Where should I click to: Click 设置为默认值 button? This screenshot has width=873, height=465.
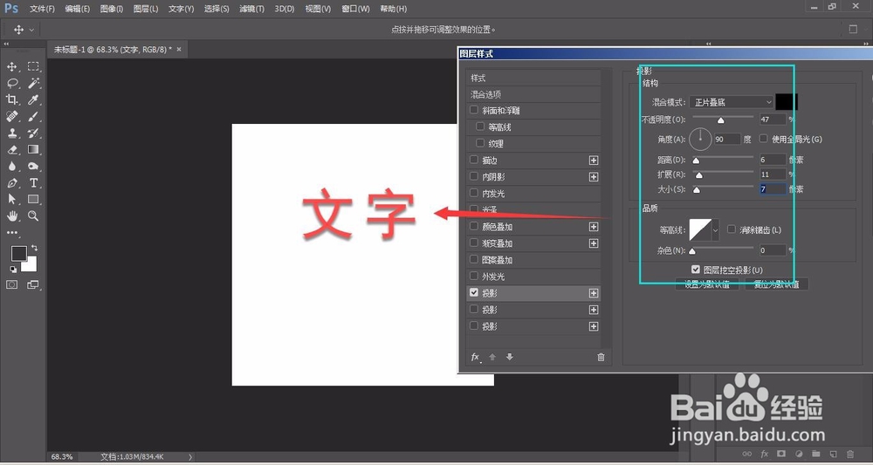coord(706,284)
